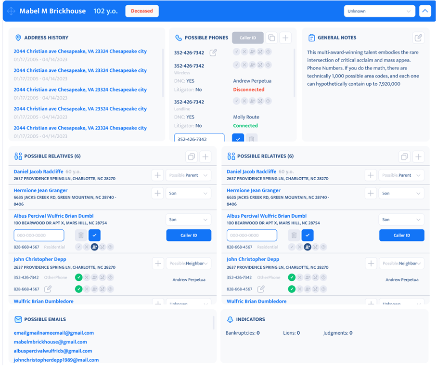Copy all numbers in Possible Phones panel
The image size is (437, 368).
click(x=270, y=37)
